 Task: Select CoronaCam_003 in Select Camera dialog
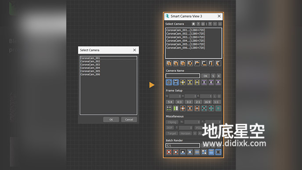tap(108, 65)
